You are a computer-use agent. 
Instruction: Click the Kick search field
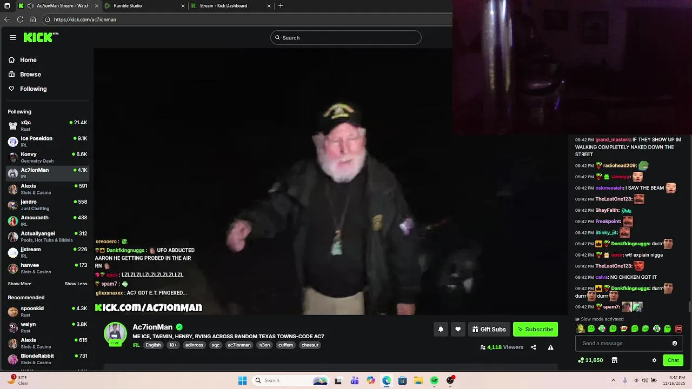[x=346, y=38]
